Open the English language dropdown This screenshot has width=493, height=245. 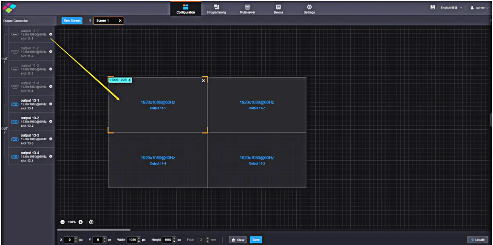coord(451,8)
